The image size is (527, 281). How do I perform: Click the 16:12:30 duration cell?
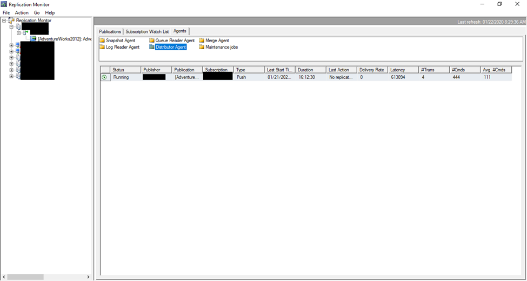click(306, 77)
